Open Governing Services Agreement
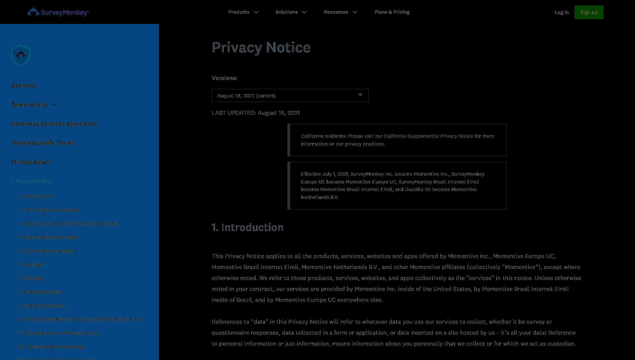 (x=54, y=124)
